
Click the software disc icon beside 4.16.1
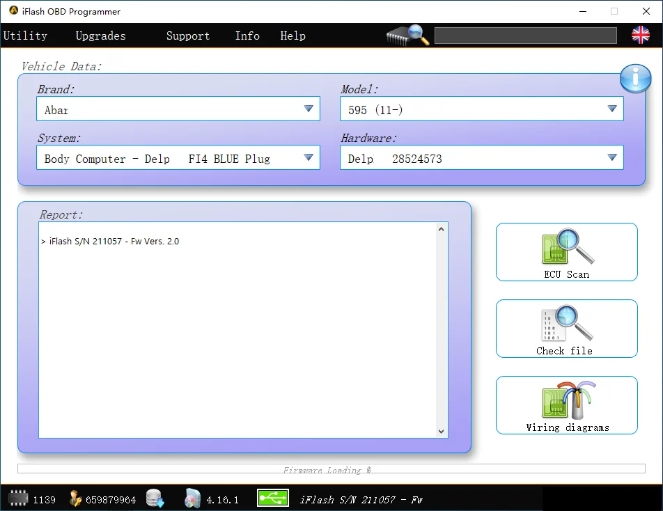pos(192,498)
